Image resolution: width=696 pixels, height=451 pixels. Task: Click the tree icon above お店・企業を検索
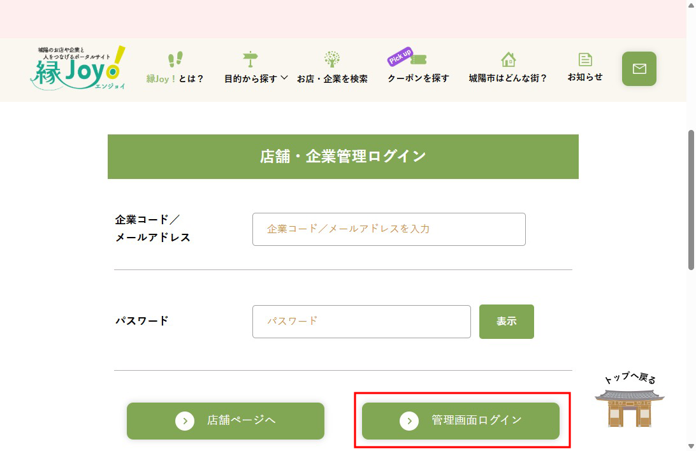(332, 59)
